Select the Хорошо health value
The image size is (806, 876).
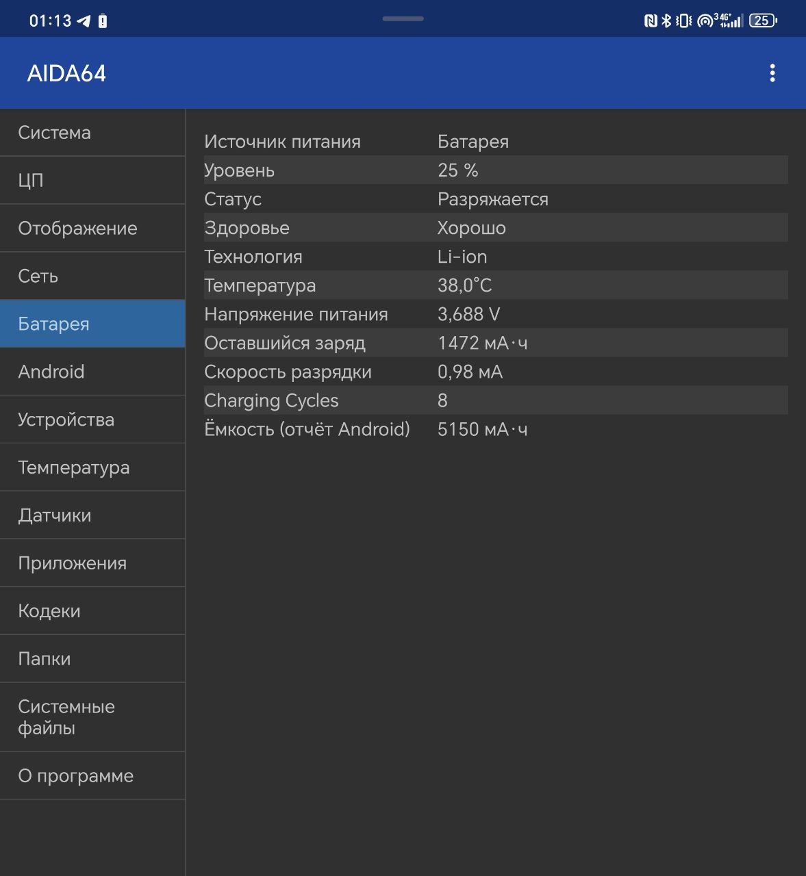(472, 228)
